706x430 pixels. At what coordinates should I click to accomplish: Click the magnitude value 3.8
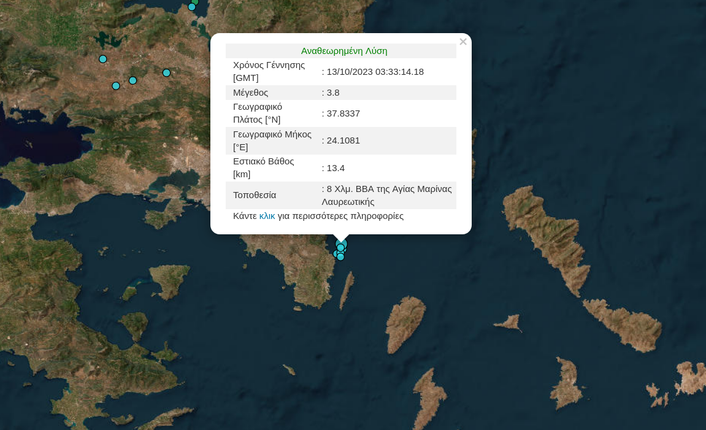(333, 93)
